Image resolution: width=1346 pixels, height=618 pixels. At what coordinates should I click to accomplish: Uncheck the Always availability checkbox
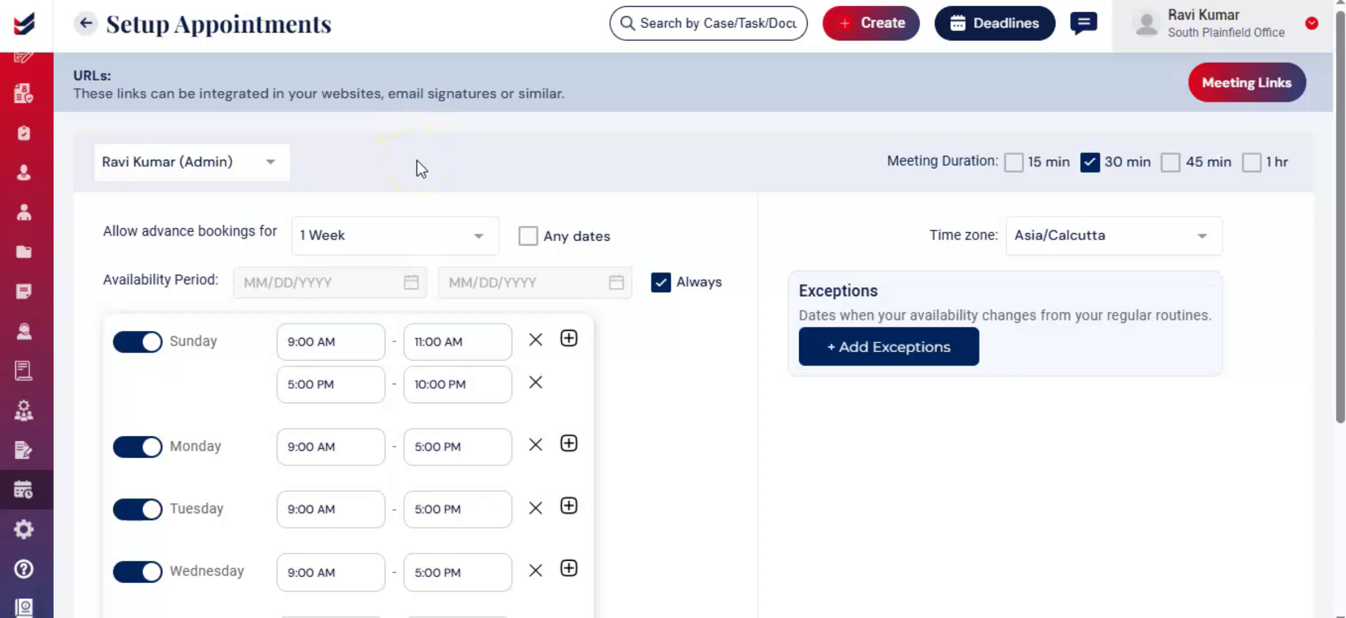pos(661,282)
